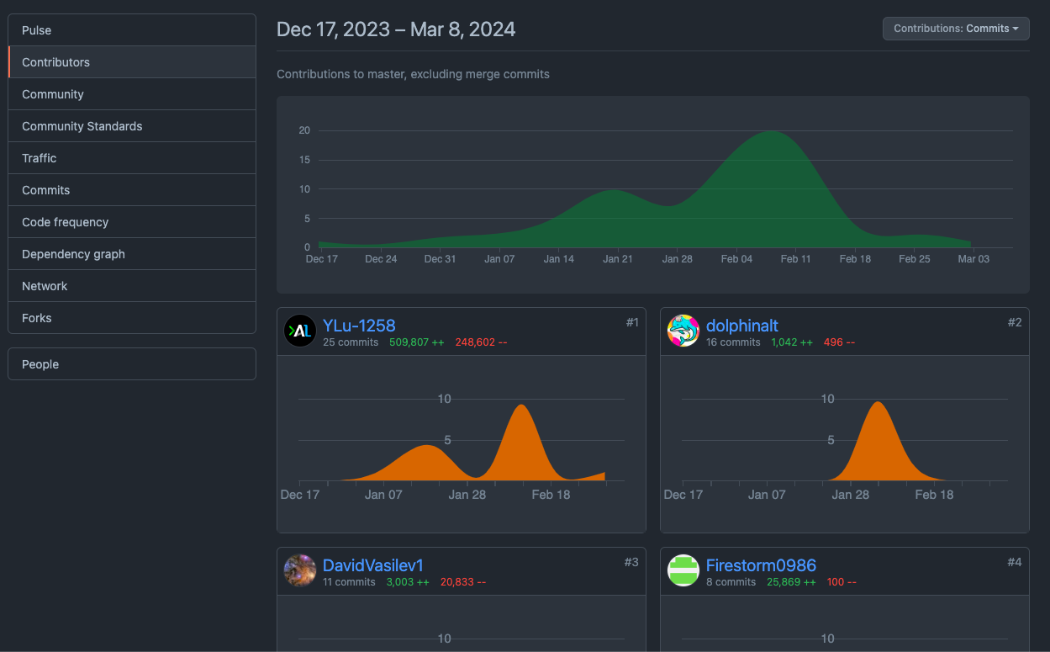Click the Feb 11 axis label on main graph
Viewport: 1050px width, 652px height.
pyautogui.click(x=795, y=259)
